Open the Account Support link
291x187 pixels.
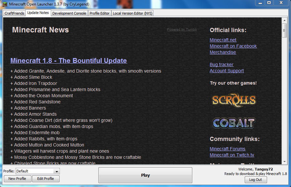pyautogui.click(x=227, y=71)
